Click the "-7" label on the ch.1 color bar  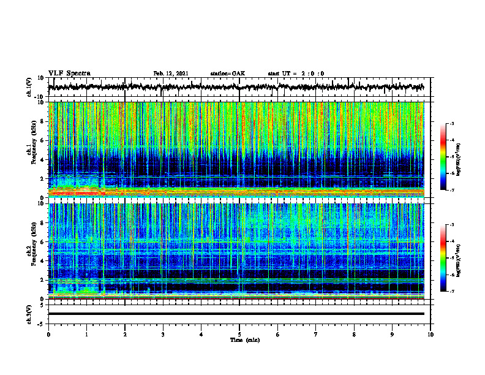[452, 190]
